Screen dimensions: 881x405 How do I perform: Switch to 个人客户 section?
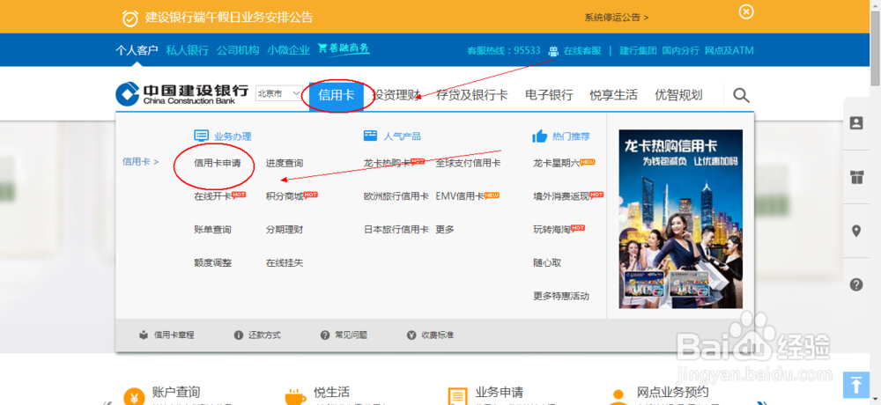click(137, 50)
